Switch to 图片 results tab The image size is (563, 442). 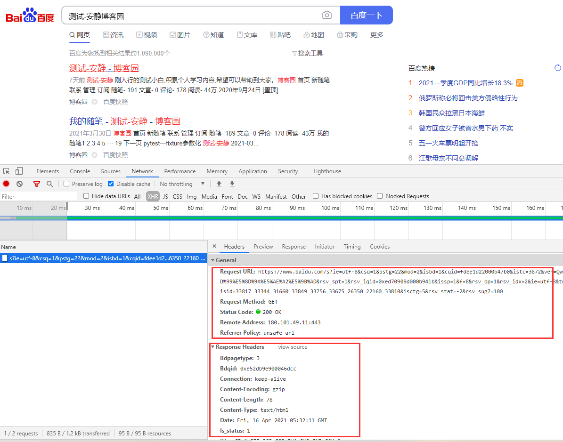click(x=180, y=35)
